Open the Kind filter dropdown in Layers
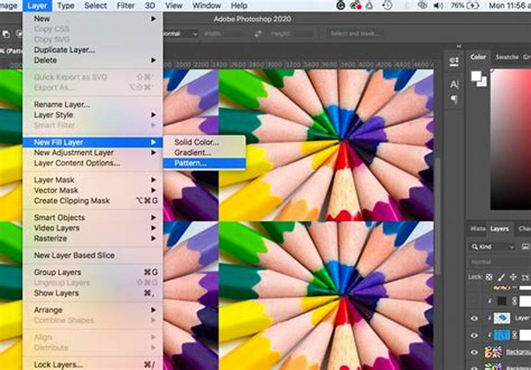Screen dimensions: 531x370 point(493,247)
